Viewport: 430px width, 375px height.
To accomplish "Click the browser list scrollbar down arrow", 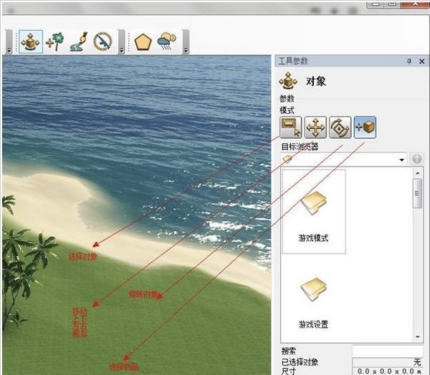I will coord(417,336).
